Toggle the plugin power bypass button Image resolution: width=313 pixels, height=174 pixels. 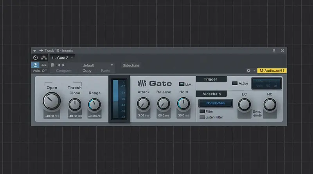(x=35, y=65)
